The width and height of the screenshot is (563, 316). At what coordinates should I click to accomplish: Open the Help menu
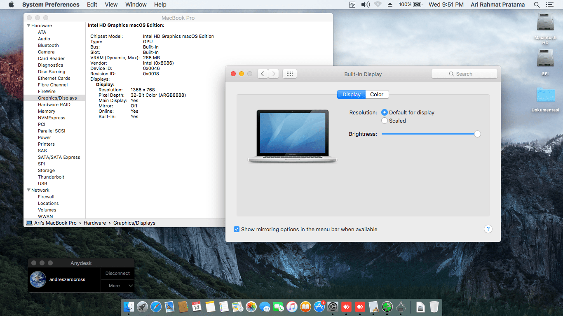(x=160, y=5)
